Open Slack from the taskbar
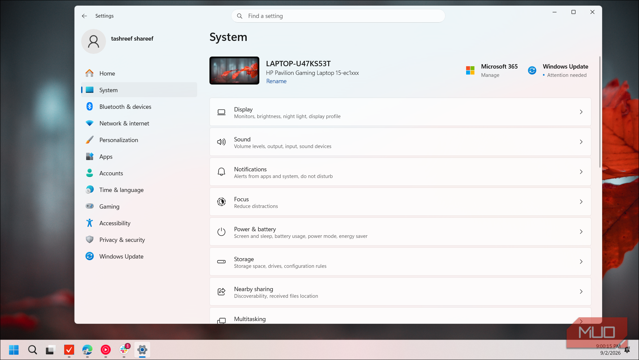This screenshot has width=639, height=360. (x=124, y=350)
